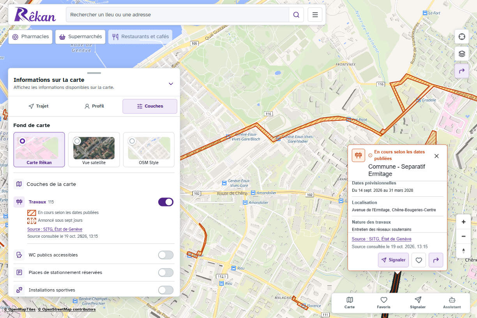The image size is (477, 318).
Task: Open Source SITG link in layers panel
Action: pos(55,229)
